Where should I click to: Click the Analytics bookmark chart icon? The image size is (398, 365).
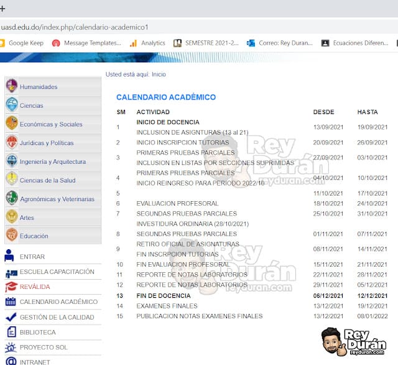133,44
